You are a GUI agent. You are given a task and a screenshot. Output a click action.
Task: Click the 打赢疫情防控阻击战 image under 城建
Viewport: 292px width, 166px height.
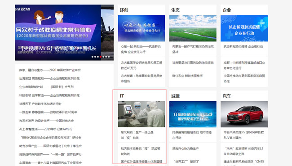[193, 114]
